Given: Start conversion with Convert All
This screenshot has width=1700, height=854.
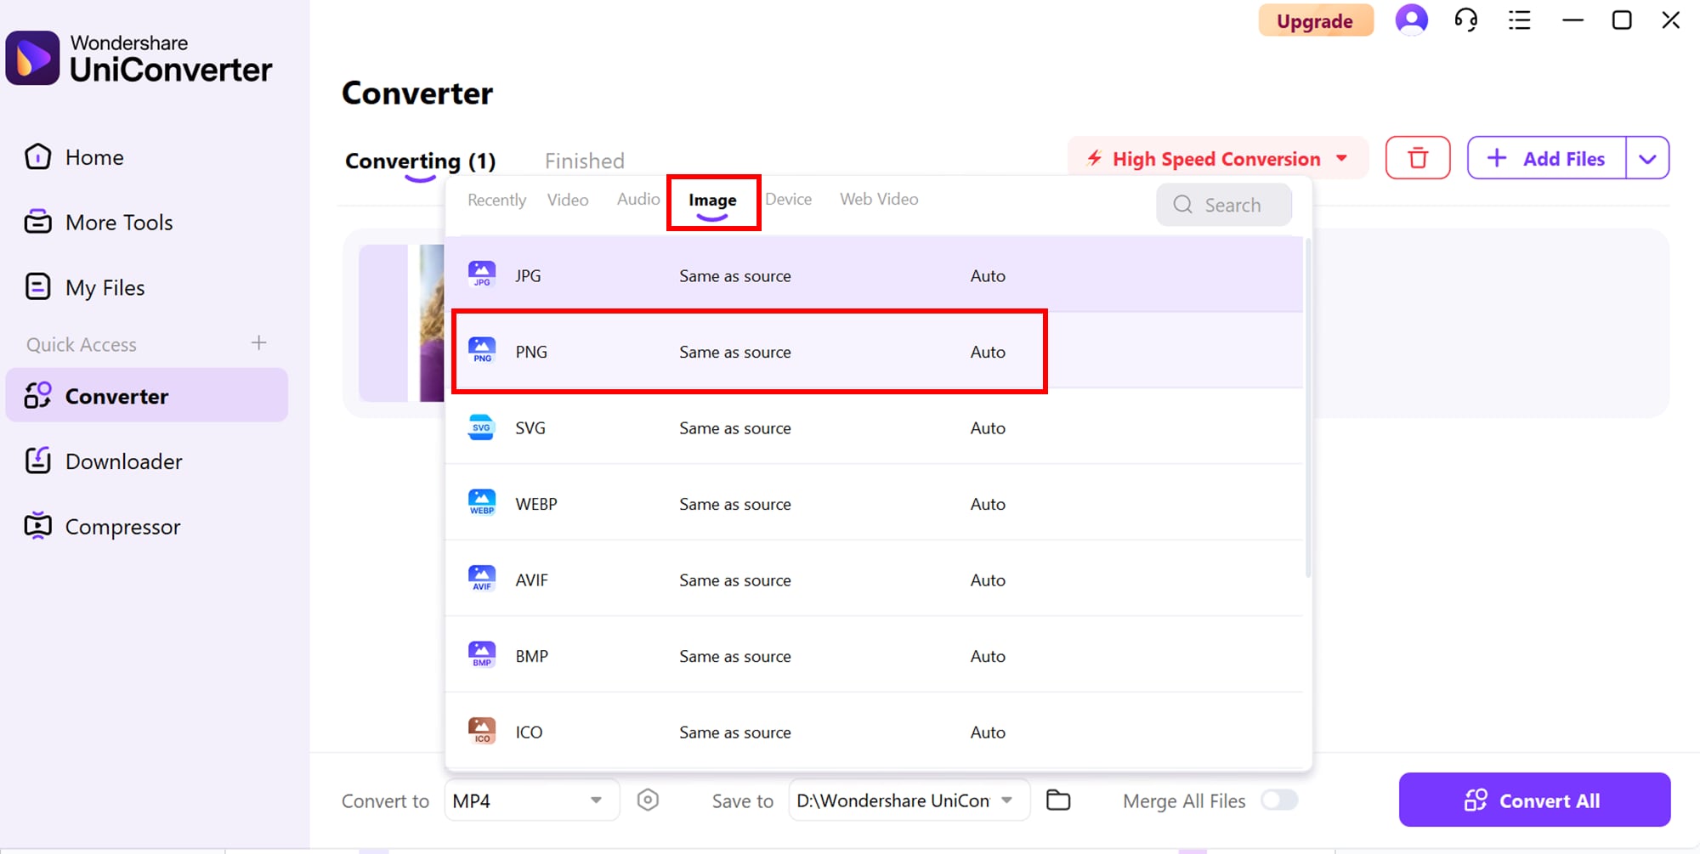Looking at the screenshot, I should 1534,800.
